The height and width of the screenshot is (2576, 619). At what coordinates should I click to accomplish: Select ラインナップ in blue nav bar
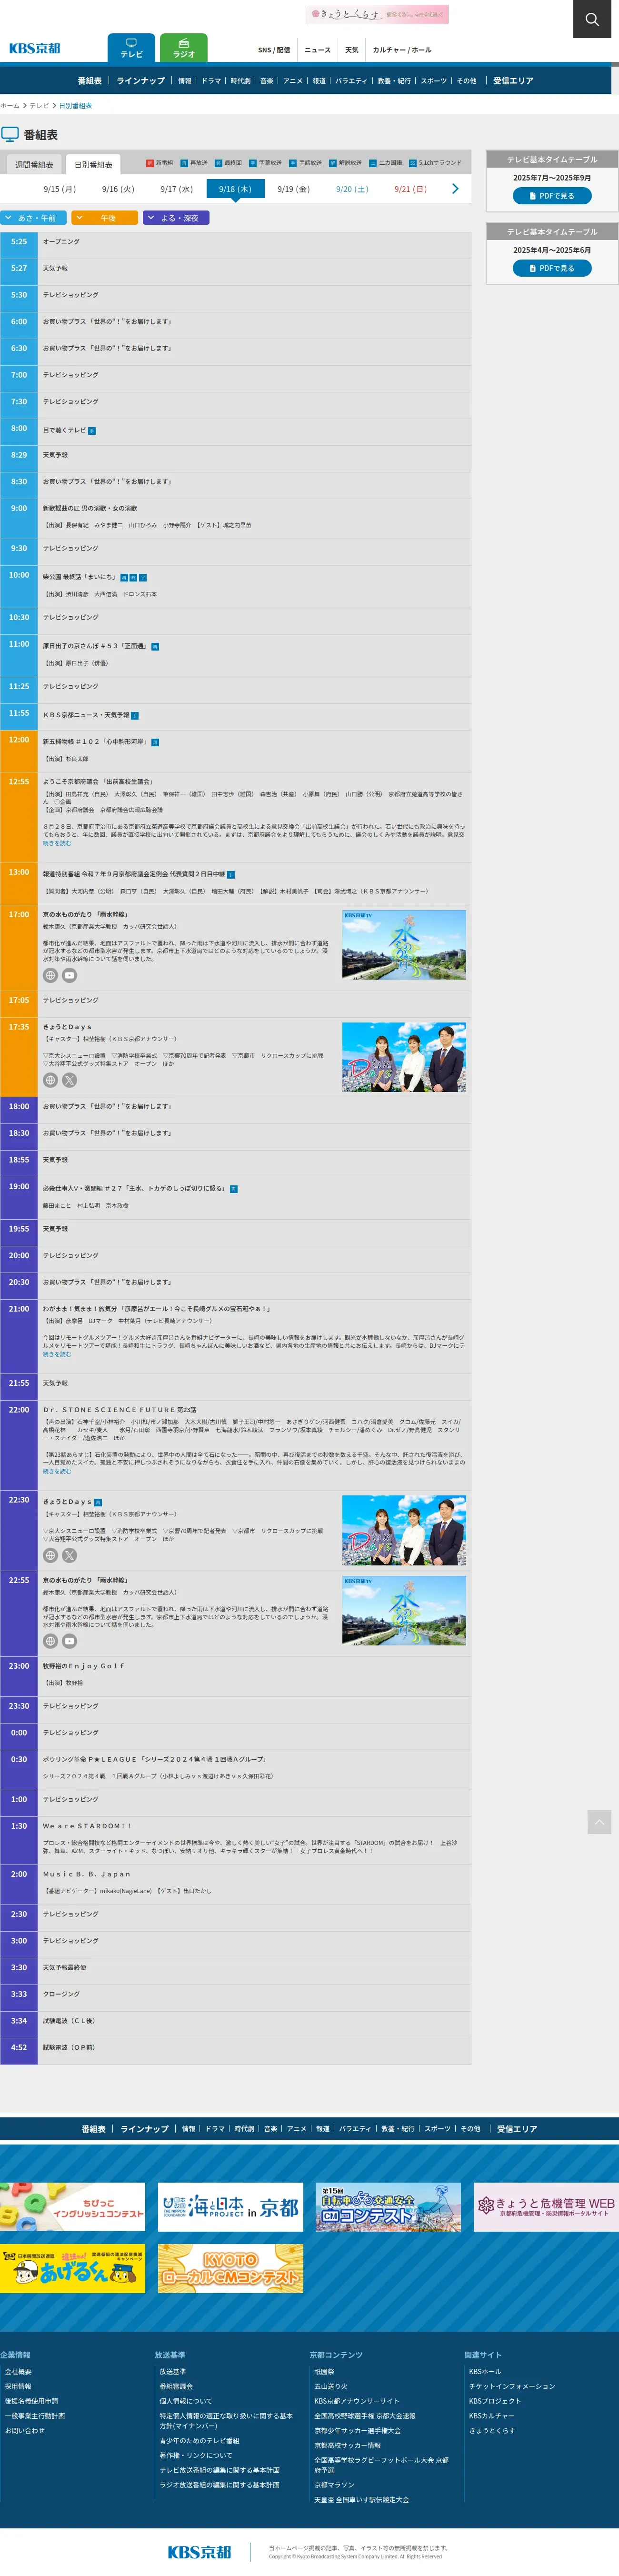click(141, 81)
